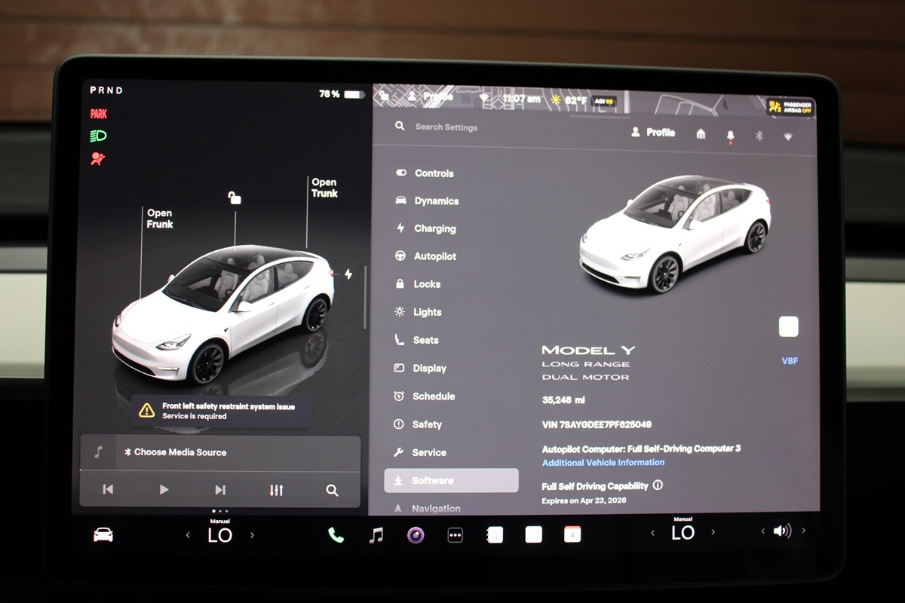Click Additional Vehicle Information link
Screen dimensions: 905x603
pos(603,462)
